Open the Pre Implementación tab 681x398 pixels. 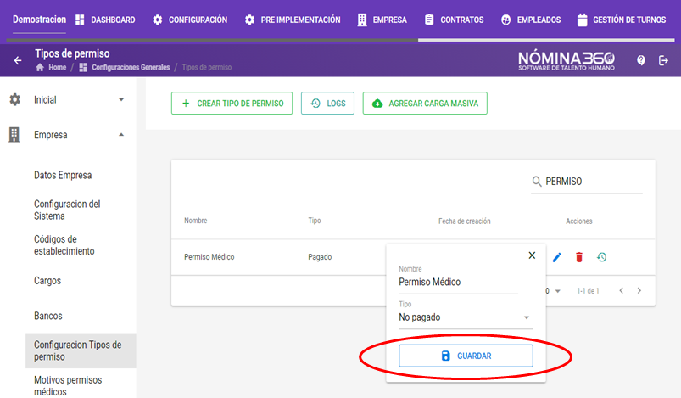[x=293, y=20]
